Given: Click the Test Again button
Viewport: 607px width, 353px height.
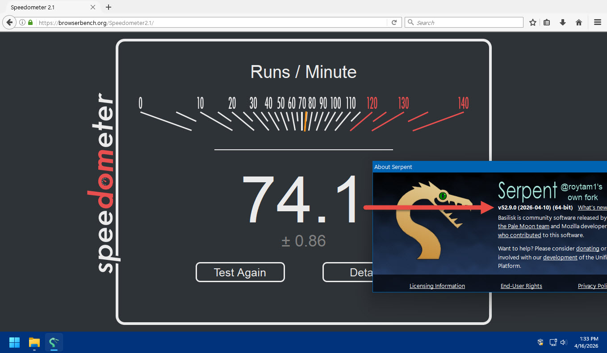Looking at the screenshot, I should pos(240,272).
